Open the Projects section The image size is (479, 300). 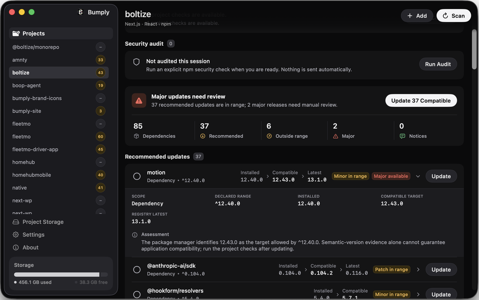click(x=61, y=33)
